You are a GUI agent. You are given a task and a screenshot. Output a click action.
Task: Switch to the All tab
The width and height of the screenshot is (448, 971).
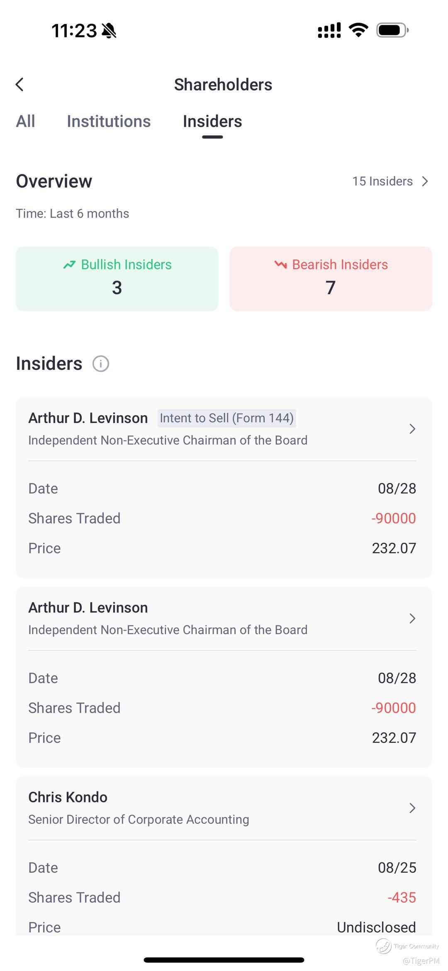tap(25, 122)
